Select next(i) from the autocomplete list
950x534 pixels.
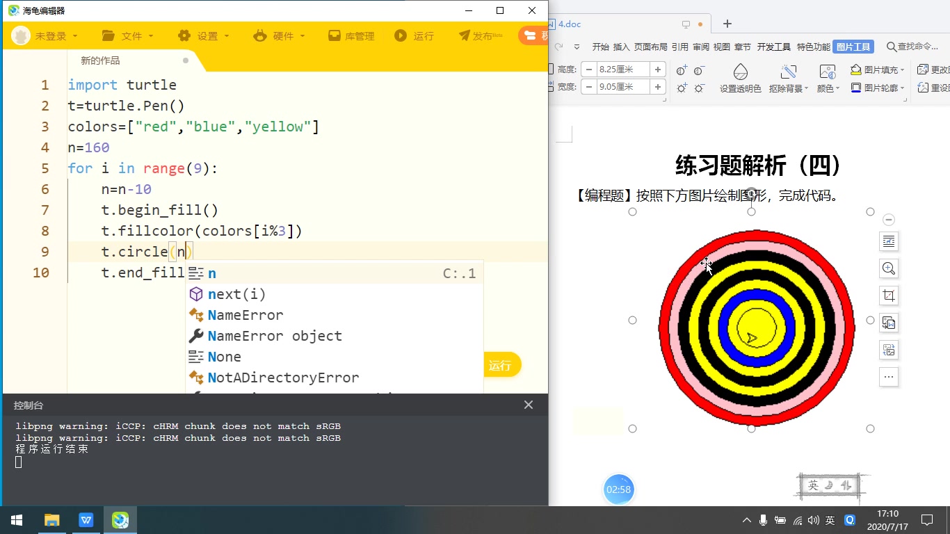pos(236,293)
